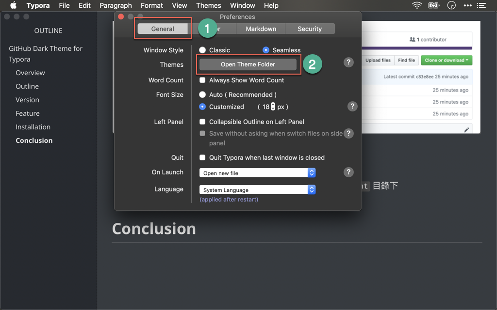
Task: Open the battery status icon
Action: click(433, 5)
